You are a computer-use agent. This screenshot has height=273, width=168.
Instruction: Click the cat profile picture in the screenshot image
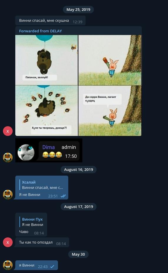coord(26,152)
